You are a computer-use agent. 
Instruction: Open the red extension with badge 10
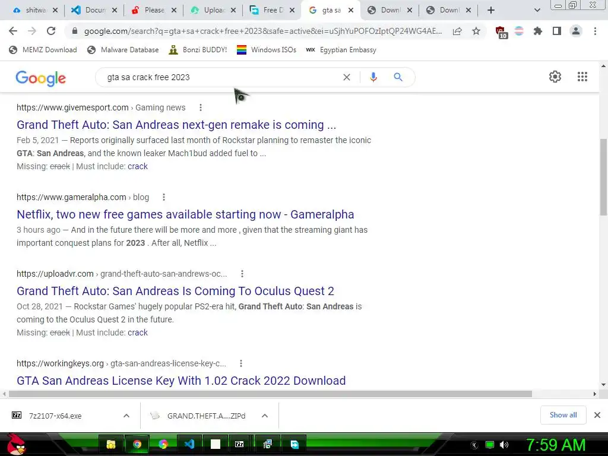[501, 32]
